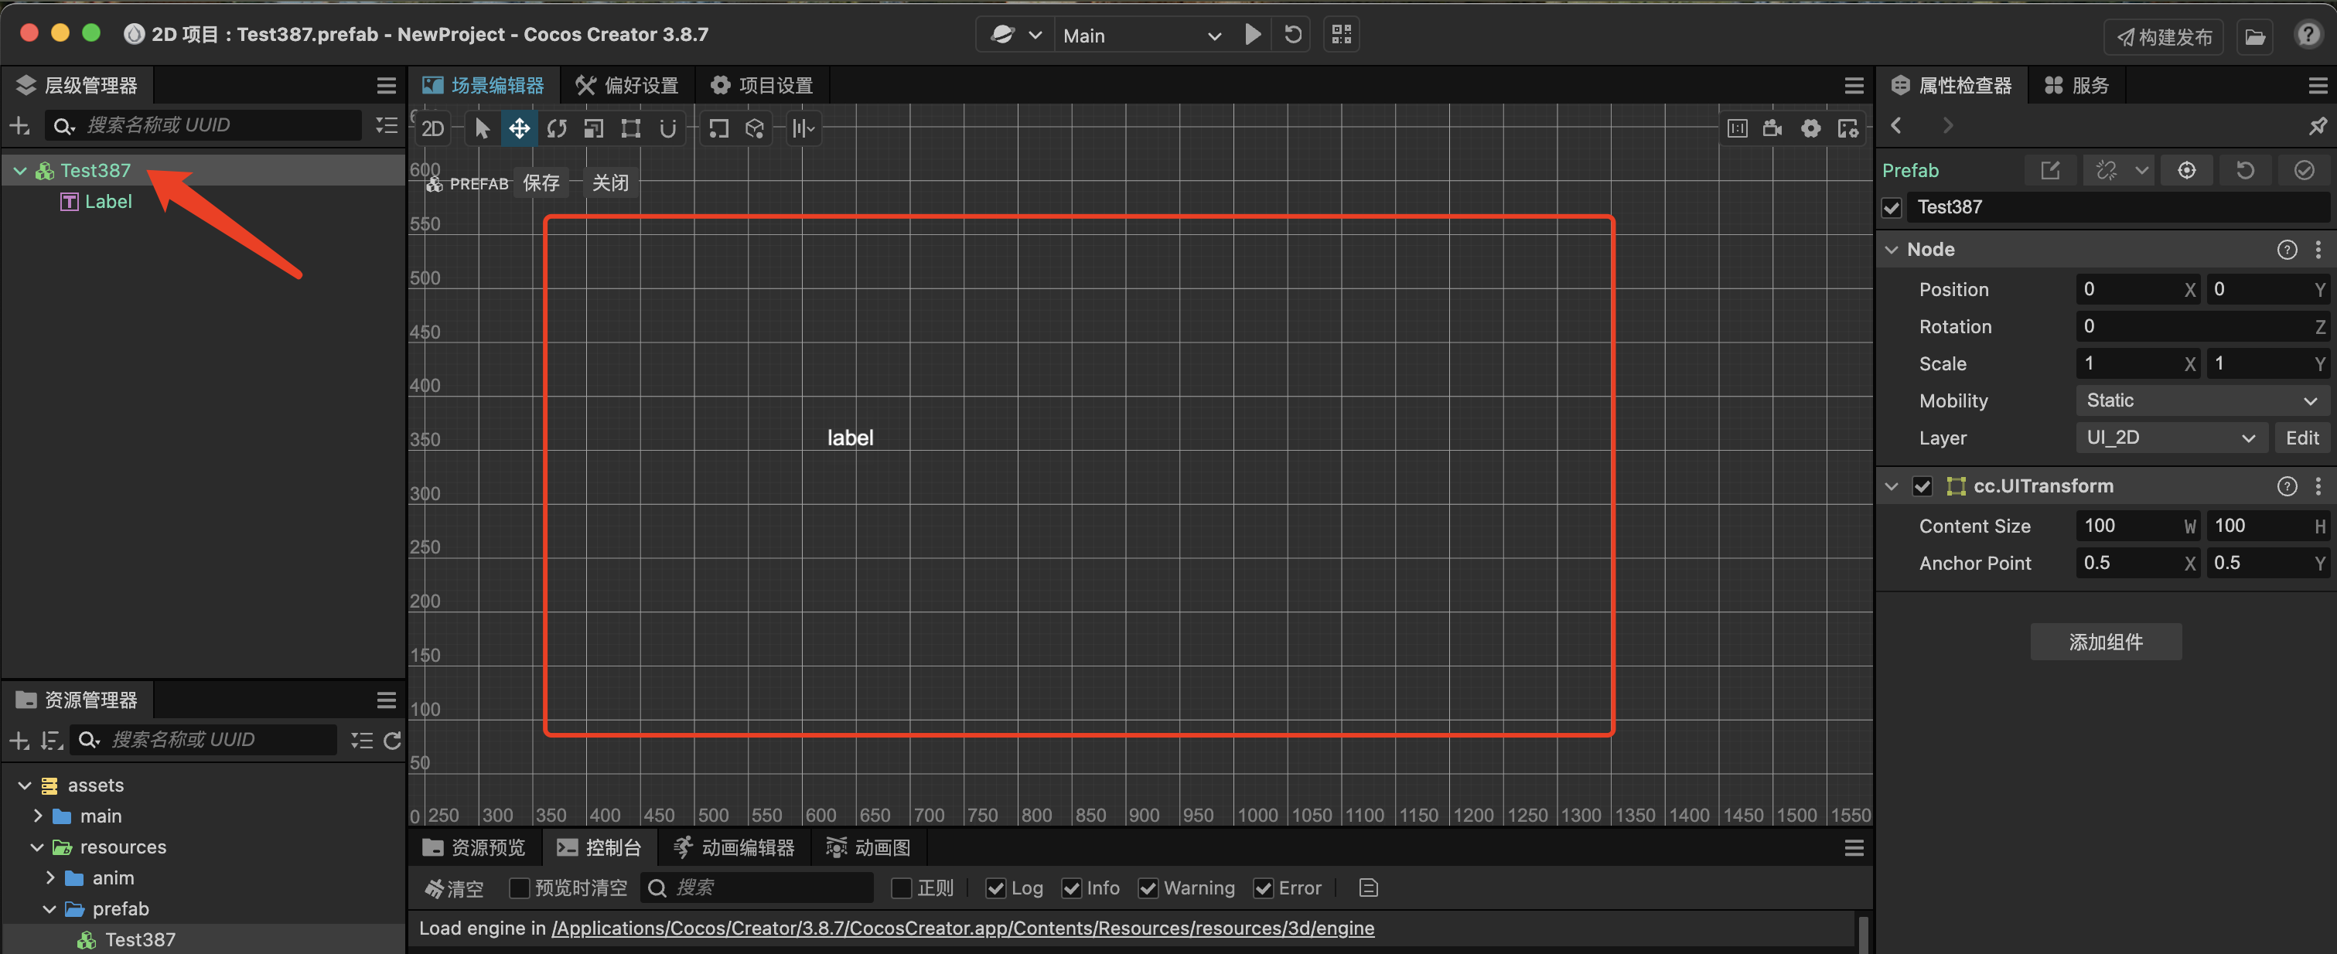
Task: Click the 添加组件 button
Action: [x=2105, y=642]
